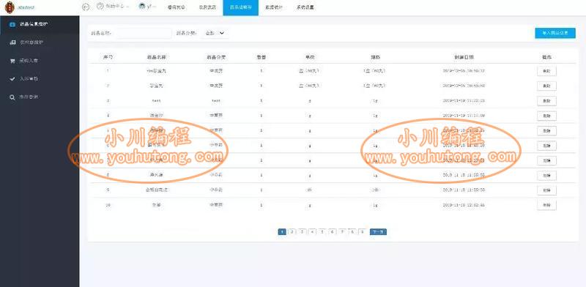The height and width of the screenshot is (287, 586).
Task: Click the category cell of row 1
Action: pyautogui.click(x=216, y=70)
